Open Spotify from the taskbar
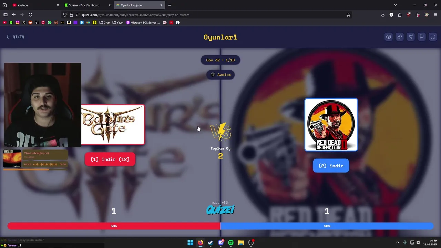Image resolution: width=441 pixels, height=248 pixels. pyautogui.click(x=231, y=242)
